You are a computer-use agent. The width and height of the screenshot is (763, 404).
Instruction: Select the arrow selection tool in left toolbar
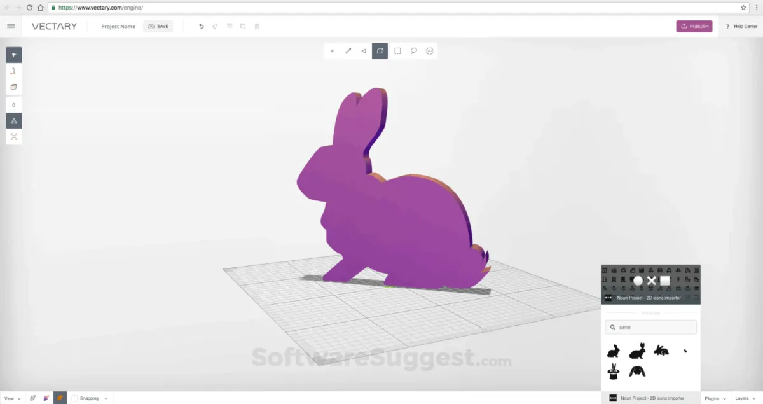(14, 55)
